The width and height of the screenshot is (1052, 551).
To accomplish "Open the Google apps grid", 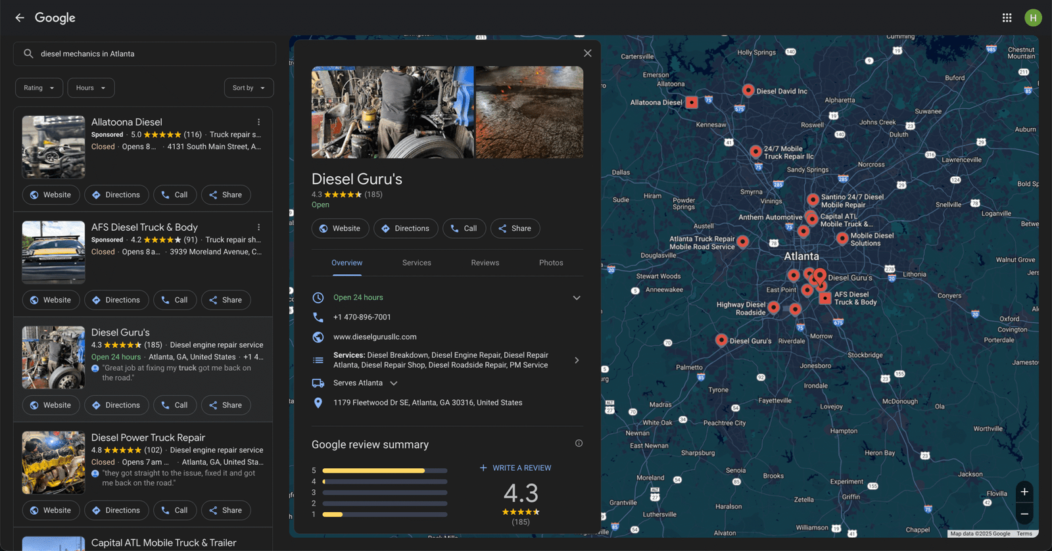I will tap(1007, 18).
